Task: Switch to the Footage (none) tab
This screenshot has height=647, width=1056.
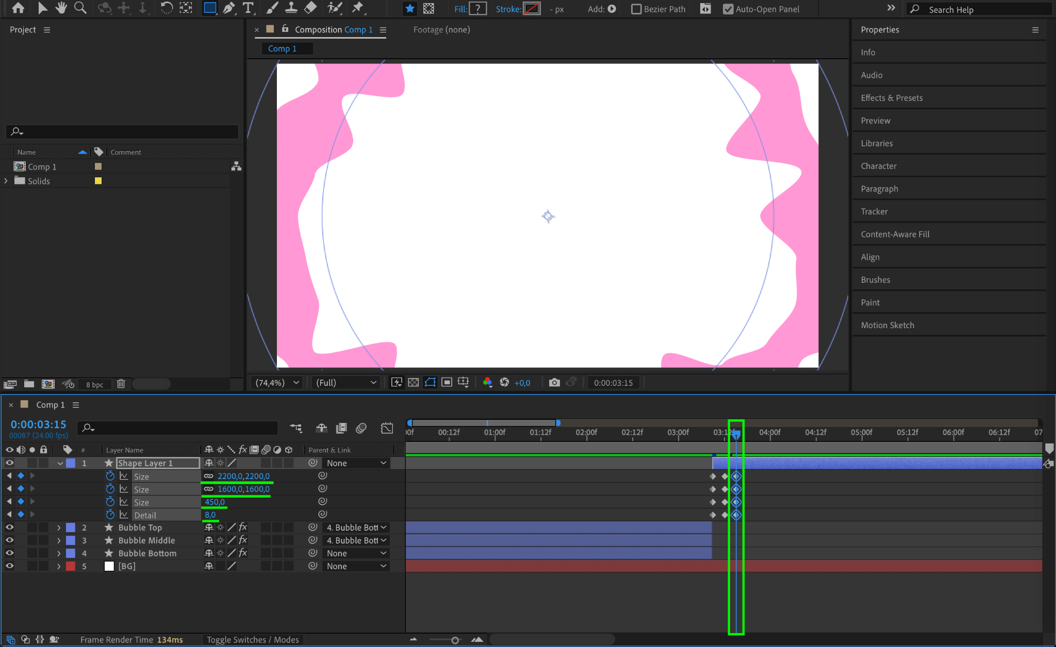Action: (441, 30)
